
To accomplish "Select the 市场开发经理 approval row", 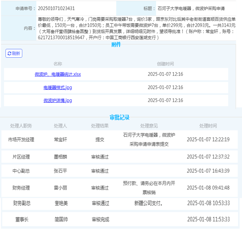I will (21, 139).
